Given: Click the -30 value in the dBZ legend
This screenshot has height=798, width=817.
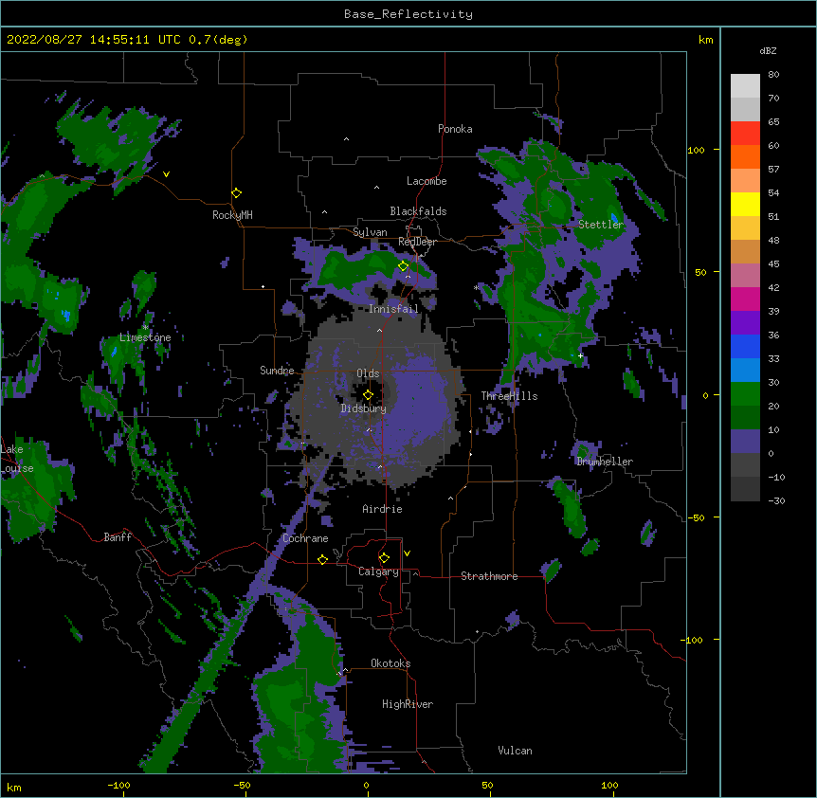Looking at the screenshot, I should point(776,500).
